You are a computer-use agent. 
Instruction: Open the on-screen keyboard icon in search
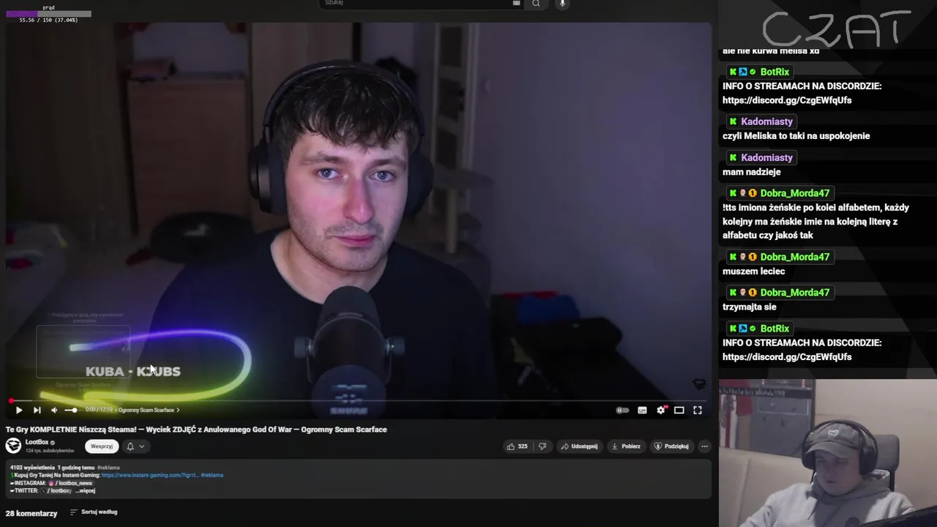(x=516, y=3)
